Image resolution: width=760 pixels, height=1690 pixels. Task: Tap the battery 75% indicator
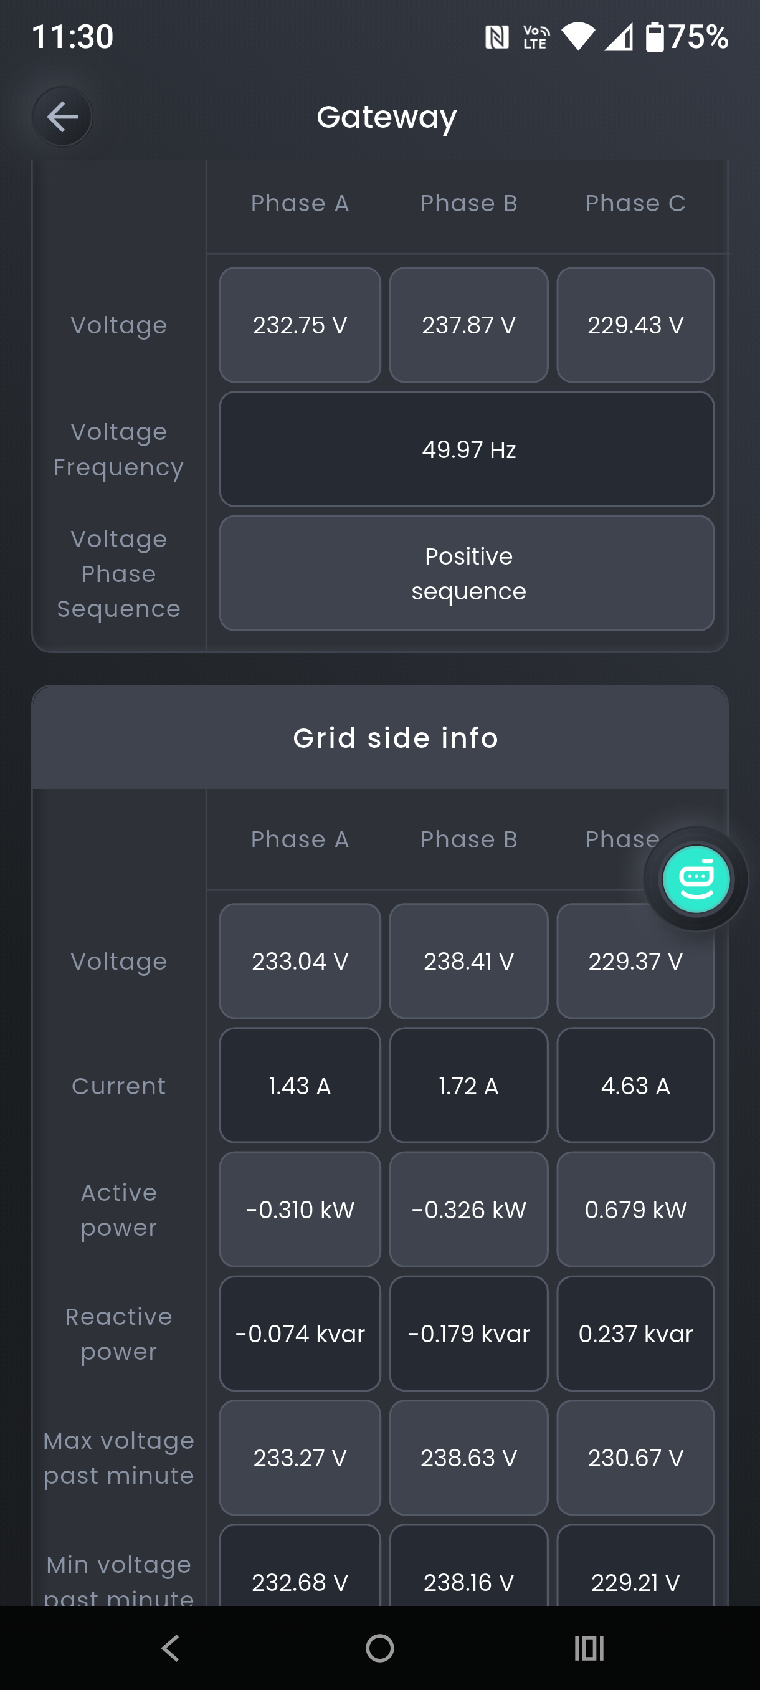[686, 37]
